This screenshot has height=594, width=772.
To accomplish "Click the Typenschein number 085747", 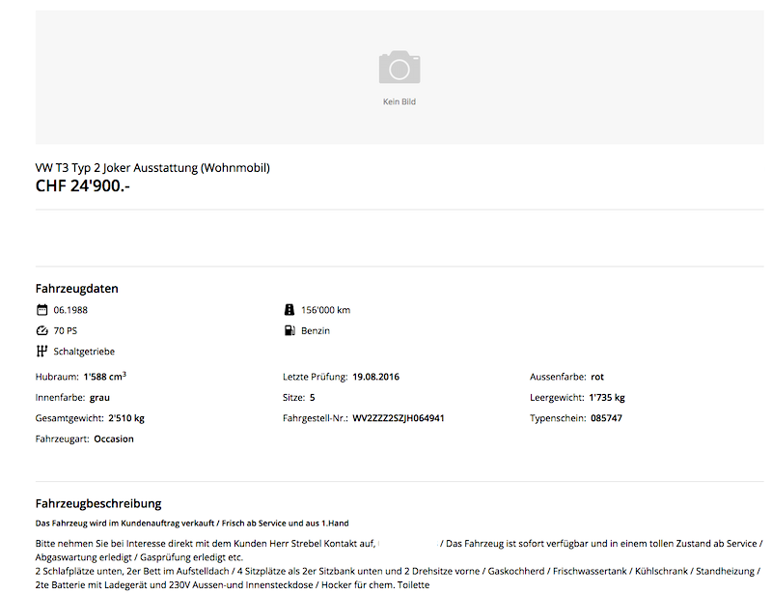I will click(x=607, y=418).
